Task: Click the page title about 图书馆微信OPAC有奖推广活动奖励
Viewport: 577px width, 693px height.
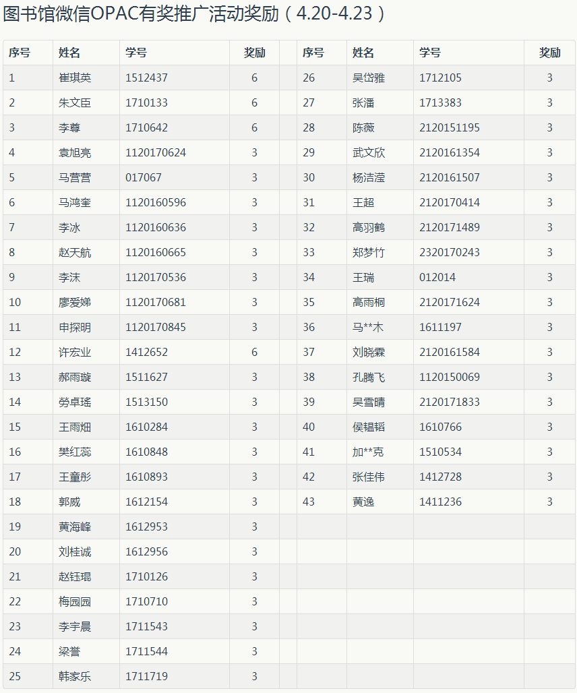Action: 195,14
